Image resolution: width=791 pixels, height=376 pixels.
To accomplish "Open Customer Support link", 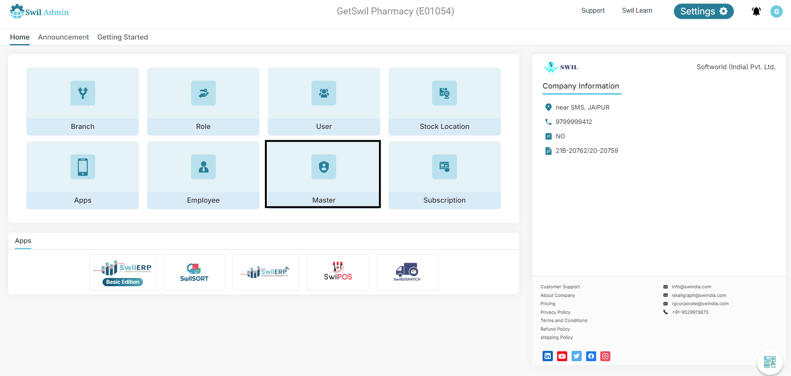I will [x=560, y=287].
